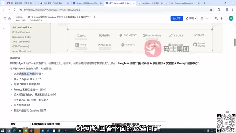Click the Intuit logo in the image

(x=199, y=35)
